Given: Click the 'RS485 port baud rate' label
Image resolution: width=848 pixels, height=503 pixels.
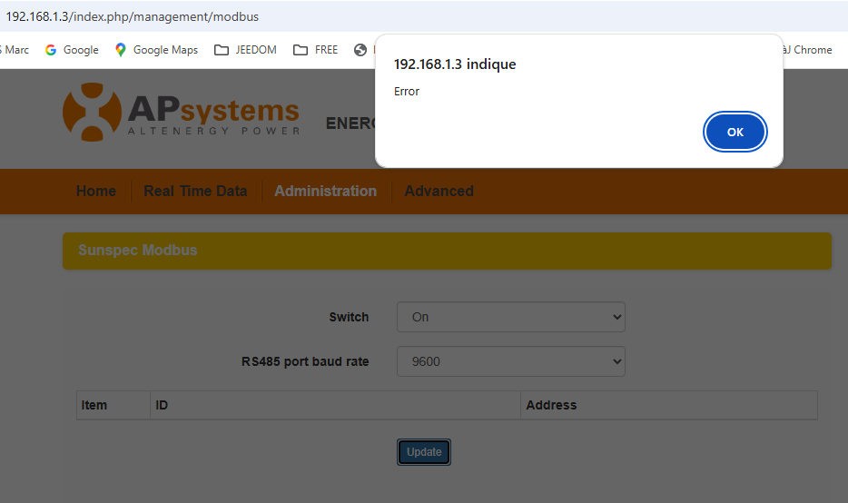Looking at the screenshot, I should tap(305, 361).
